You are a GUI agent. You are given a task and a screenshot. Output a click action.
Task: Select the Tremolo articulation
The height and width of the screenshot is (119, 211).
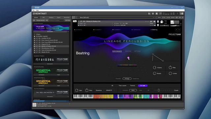tap(133, 86)
